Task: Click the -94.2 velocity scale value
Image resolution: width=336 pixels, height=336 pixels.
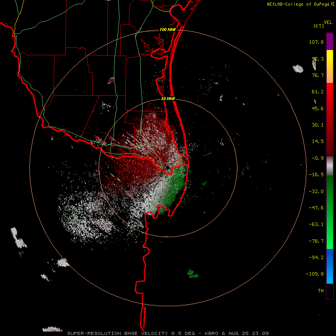Action: (316, 258)
